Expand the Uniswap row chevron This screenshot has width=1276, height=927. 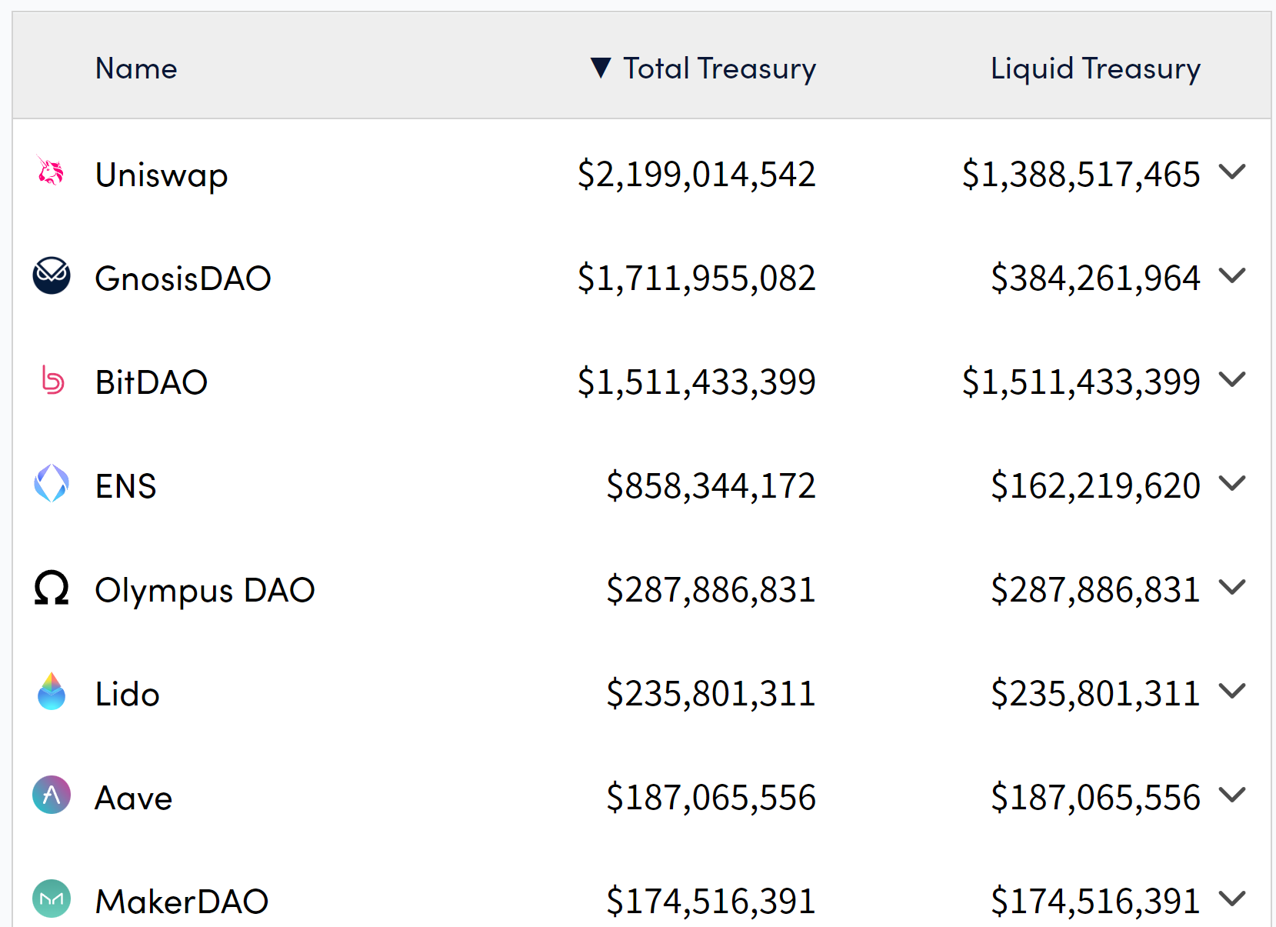1232,172
